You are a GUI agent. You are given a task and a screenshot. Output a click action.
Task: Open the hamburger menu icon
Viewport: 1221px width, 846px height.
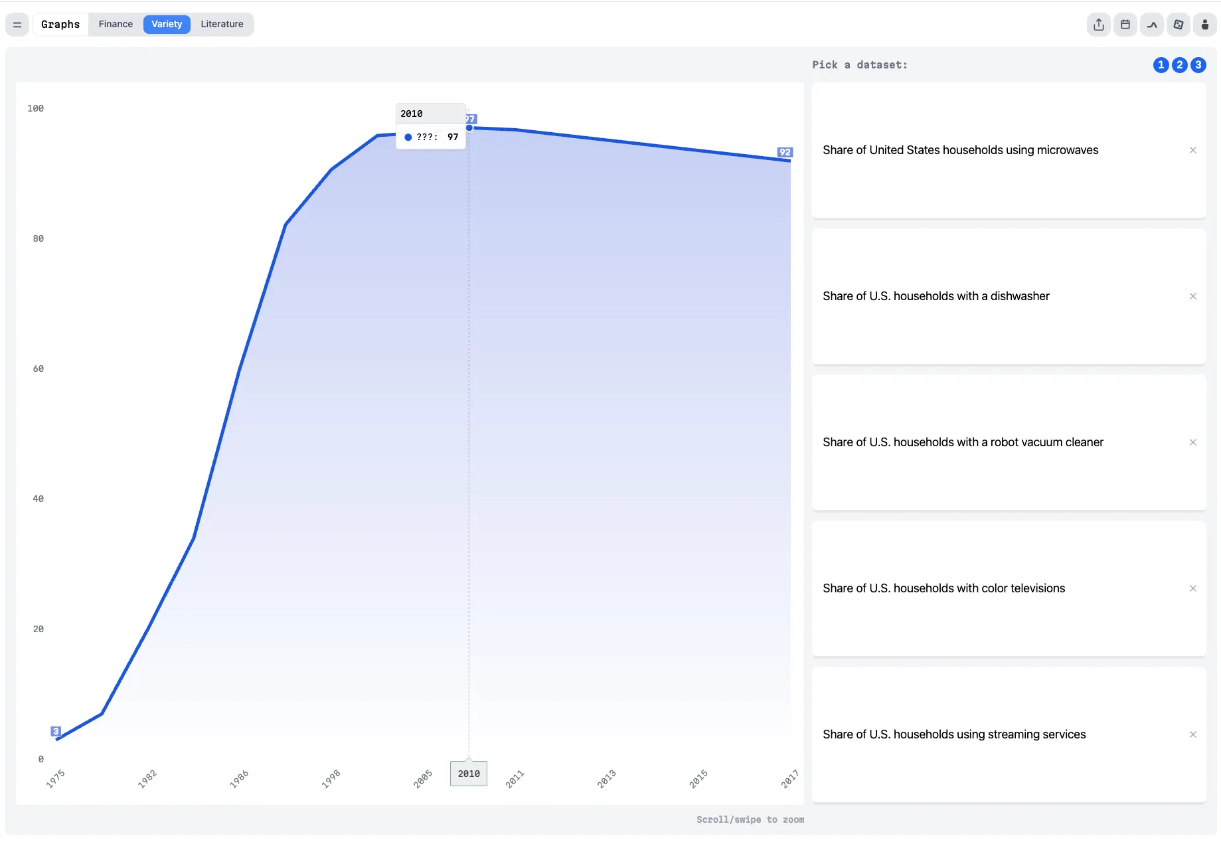coord(17,25)
